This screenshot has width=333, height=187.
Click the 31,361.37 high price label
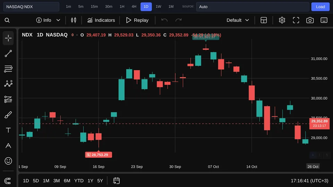click(206, 37)
